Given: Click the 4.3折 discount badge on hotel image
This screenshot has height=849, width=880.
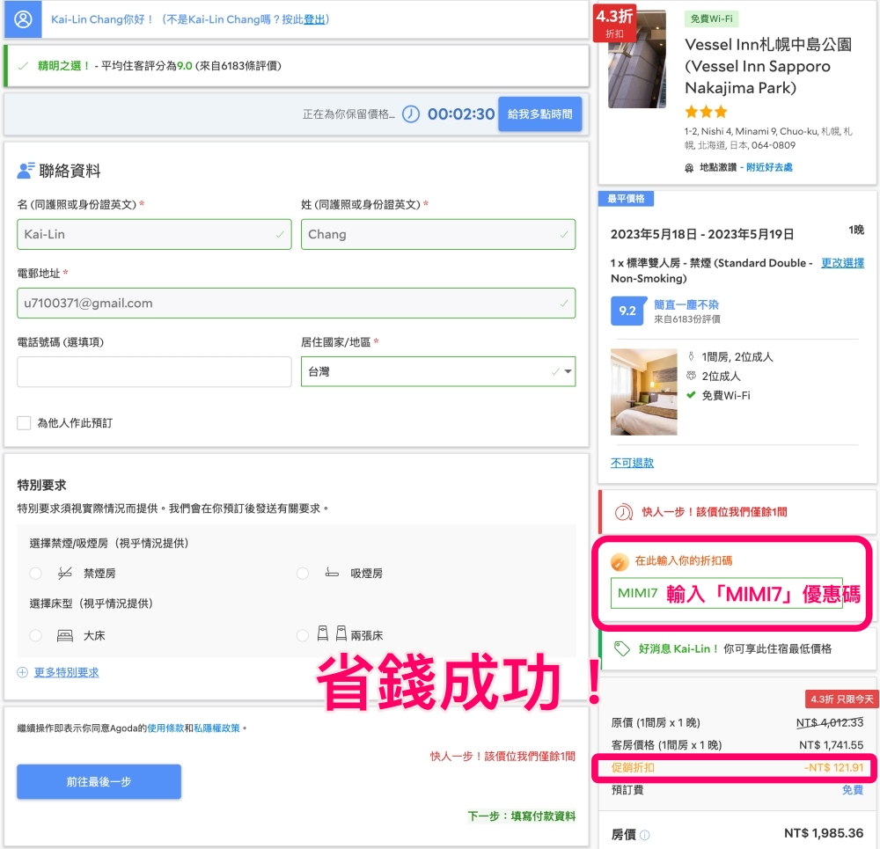Looking at the screenshot, I should click(614, 24).
